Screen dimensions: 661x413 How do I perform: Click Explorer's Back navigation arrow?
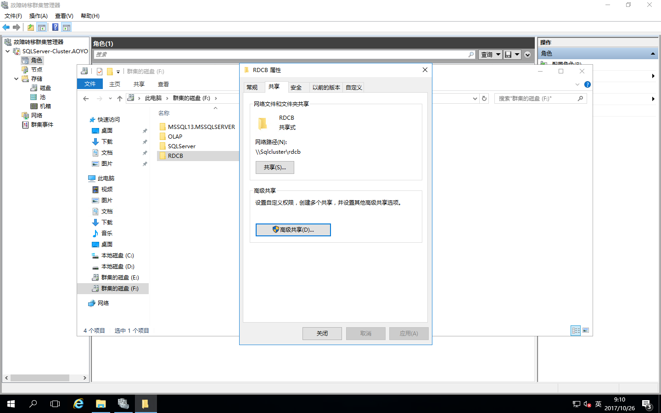coord(86,98)
